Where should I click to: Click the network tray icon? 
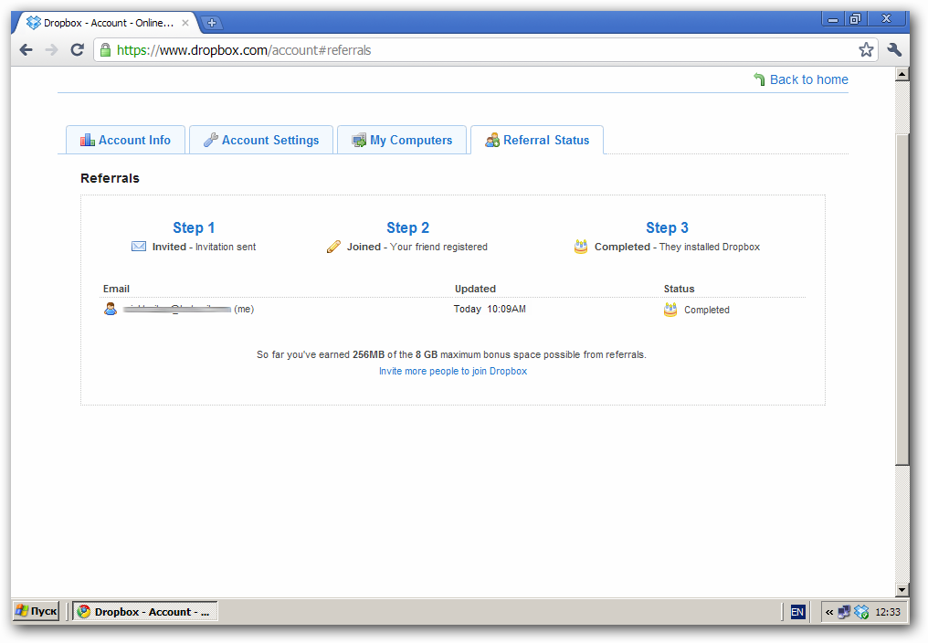[x=844, y=612]
